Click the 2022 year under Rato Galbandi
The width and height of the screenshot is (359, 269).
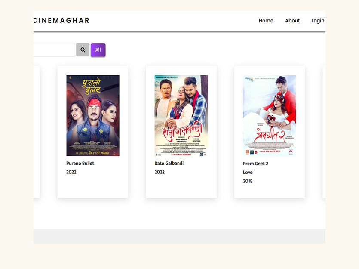pyautogui.click(x=160, y=172)
